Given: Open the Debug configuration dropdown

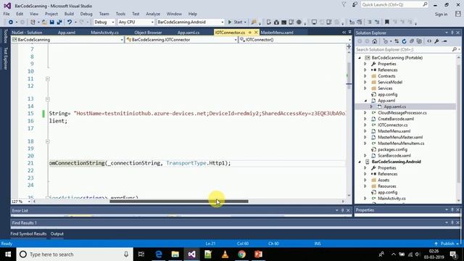Looking at the screenshot, I should pyautogui.click(x=104, y=22).
